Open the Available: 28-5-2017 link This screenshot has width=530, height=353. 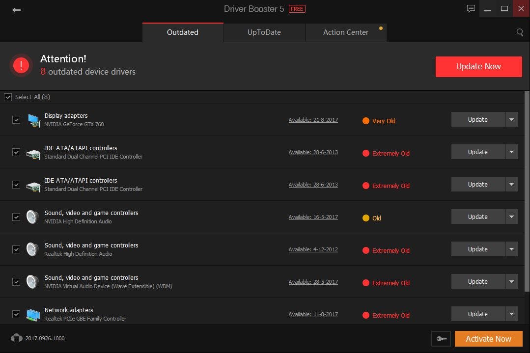point(313,282)
